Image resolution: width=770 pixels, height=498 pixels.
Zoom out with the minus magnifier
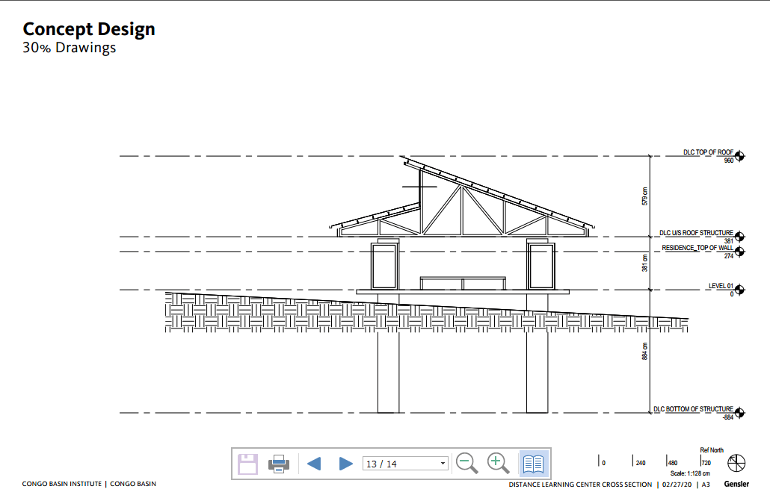tap(467, 464)
